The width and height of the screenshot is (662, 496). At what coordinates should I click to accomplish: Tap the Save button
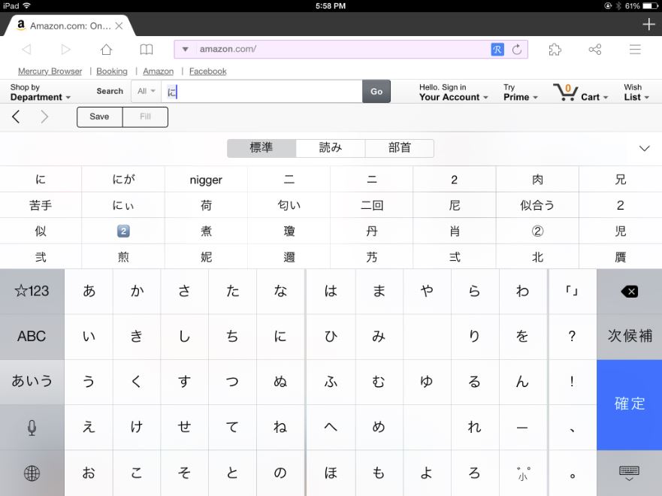[x=100, y=117]
